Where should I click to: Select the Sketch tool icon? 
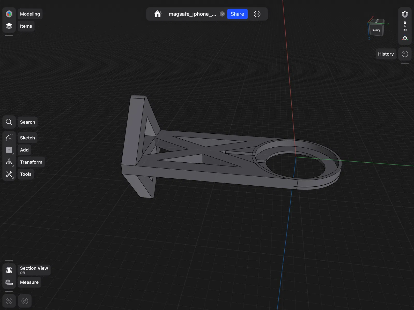click(9, 138)
